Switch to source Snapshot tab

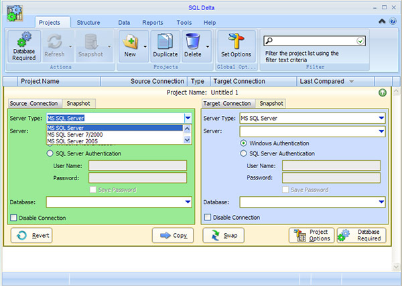pos(78,104)
